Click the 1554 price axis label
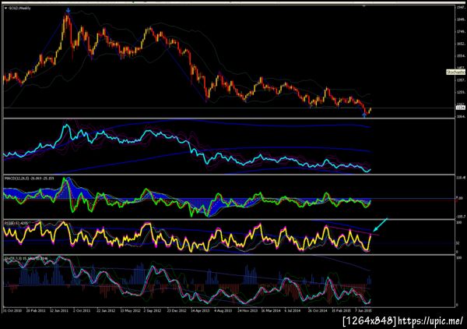 coord(461,56)
